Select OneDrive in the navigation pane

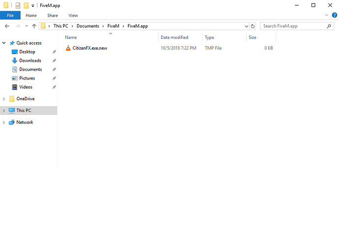click(x=26, y=99)
